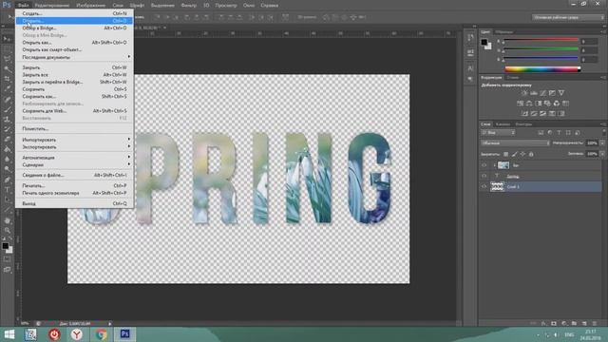Select the Horizontal Type tool
This screenshot has width=608, height=342.
pos(7,190)
